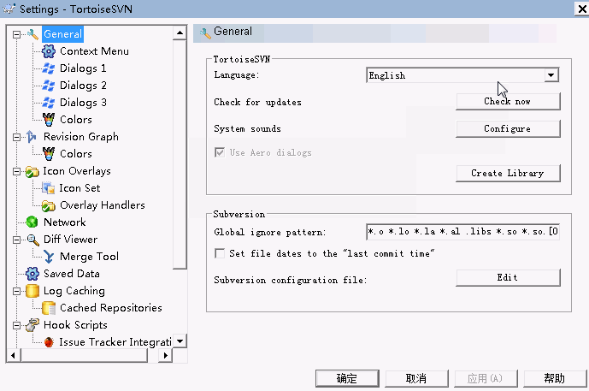
Task: Close the TortoiseSVN Settings window
Action: point(582,9)
